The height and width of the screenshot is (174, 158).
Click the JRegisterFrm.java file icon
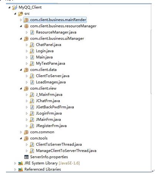pyautogui.click(x=32, y=126)
